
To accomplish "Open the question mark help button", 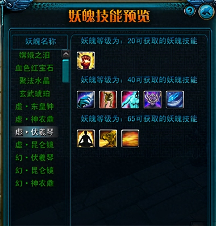I will point(190,11).
